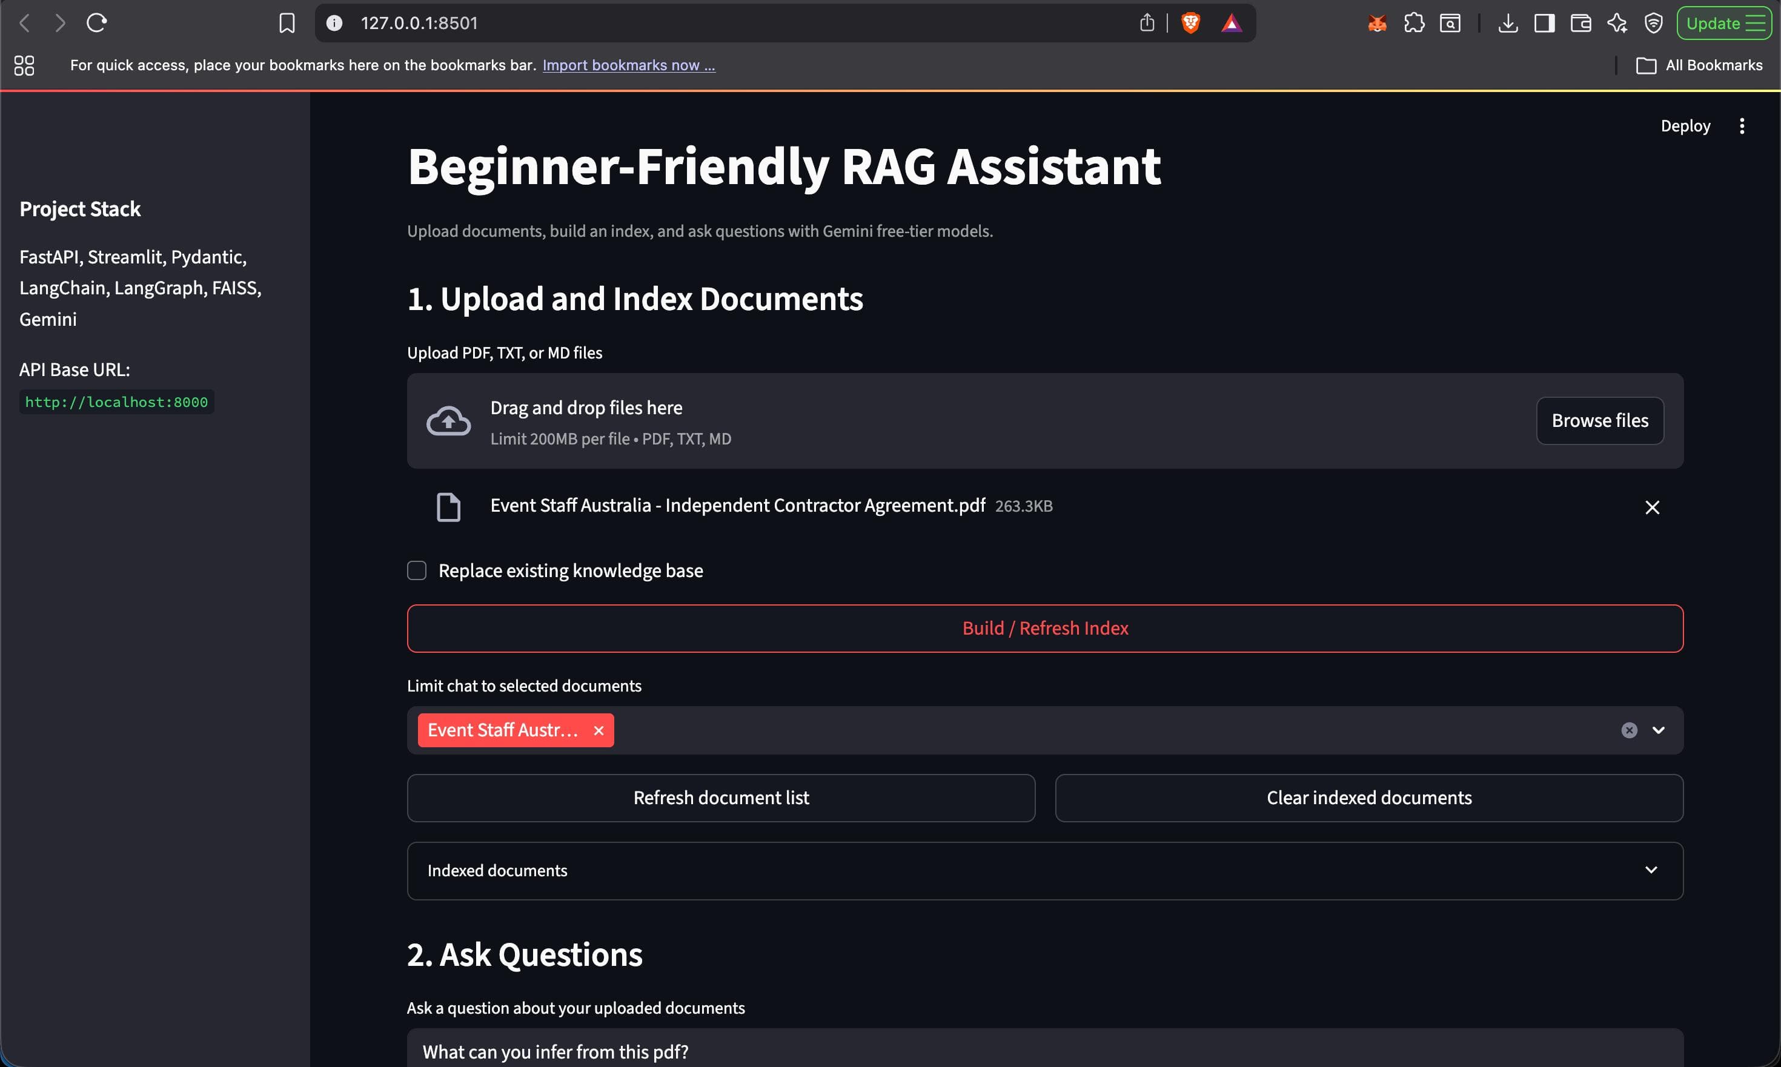Click the share icon in address bar

pos(1147,23)
